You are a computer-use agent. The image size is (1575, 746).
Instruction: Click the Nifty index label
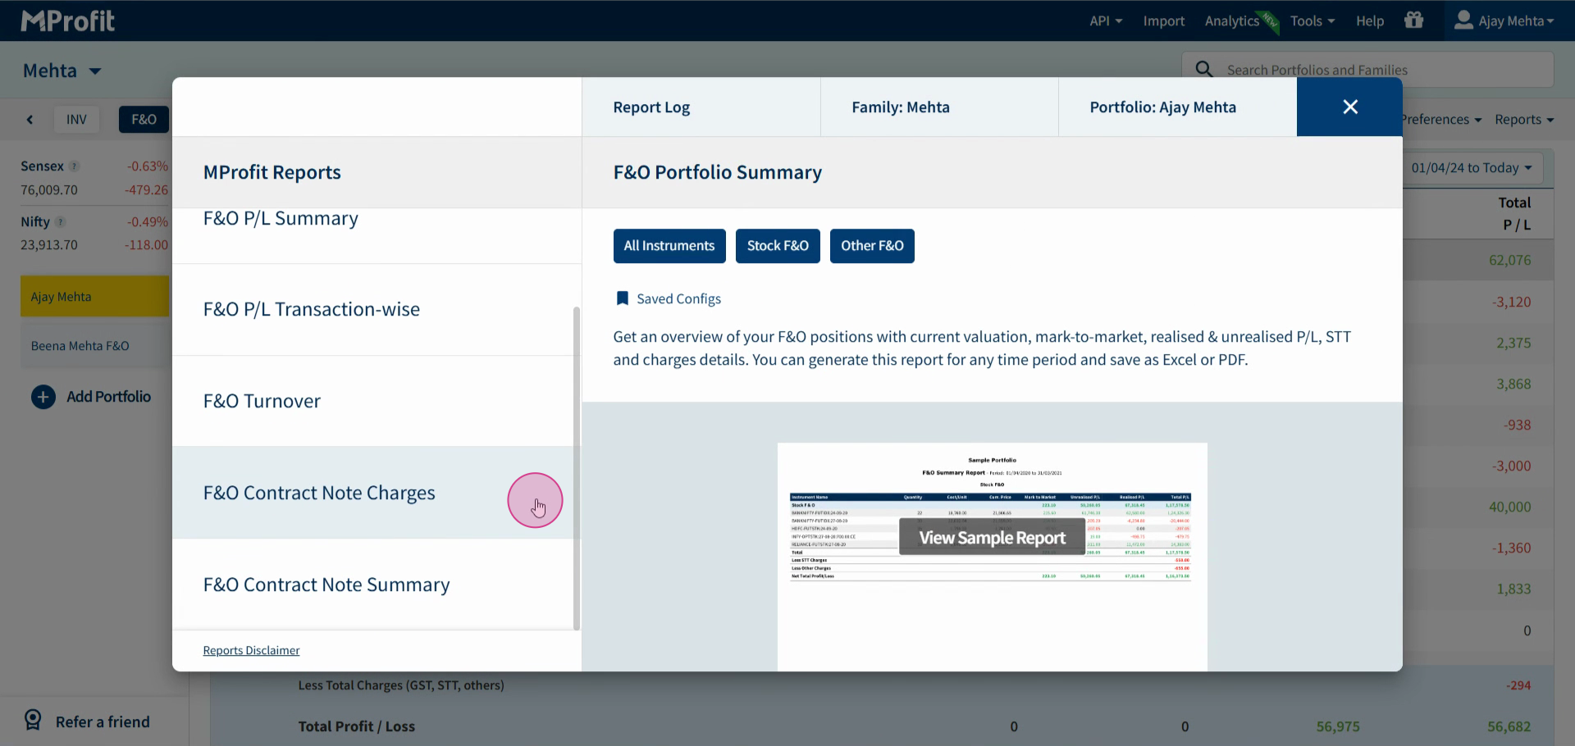pos(35,222)
